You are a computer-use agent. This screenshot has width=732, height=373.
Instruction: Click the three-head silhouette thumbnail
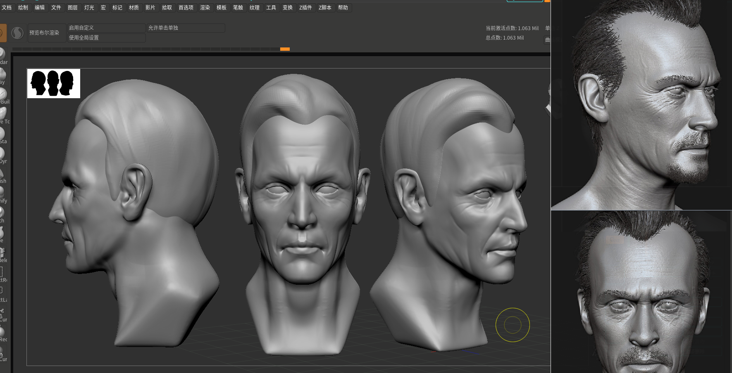[54, 83]
